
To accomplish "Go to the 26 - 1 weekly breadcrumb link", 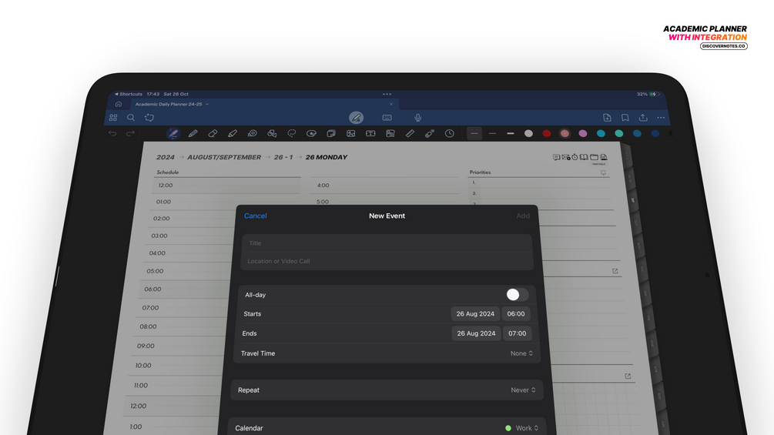I will 283,157.
